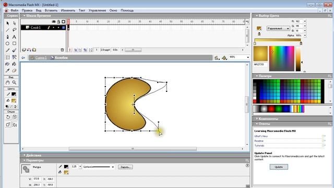Image resolution: width=334 pixels, height=188 pixels.
Task: Select the Fill Transform tool
Action: coord(14,57)
